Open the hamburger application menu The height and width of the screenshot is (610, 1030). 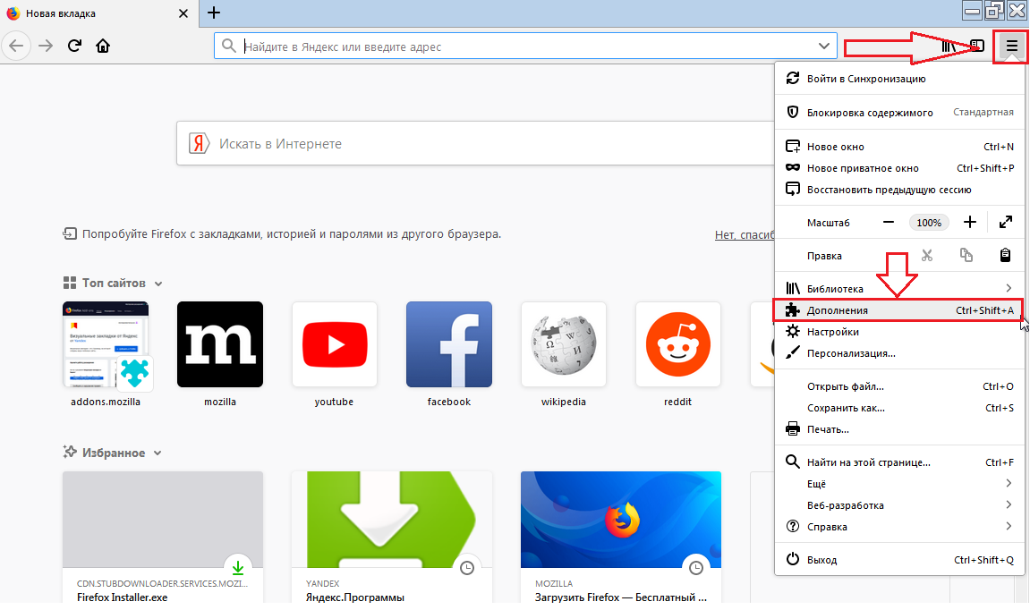[1011, 46]
